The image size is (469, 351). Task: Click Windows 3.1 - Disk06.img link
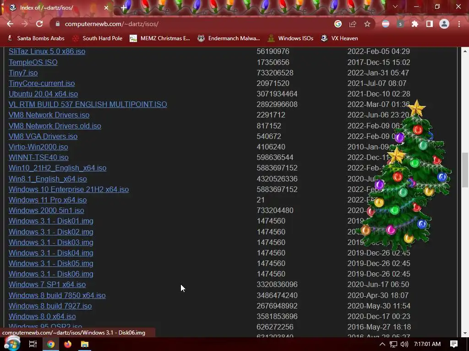click(51, 274)
